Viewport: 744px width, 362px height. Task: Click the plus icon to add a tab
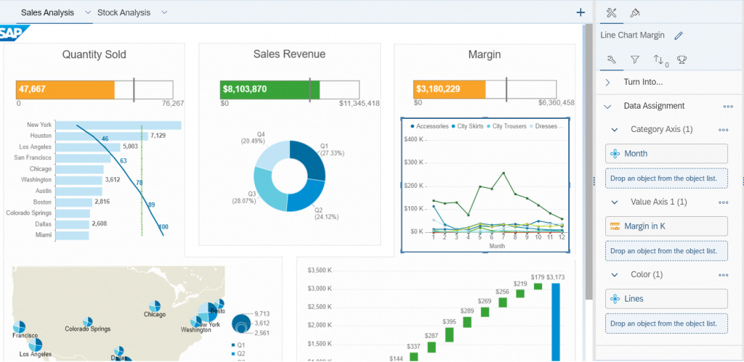click(581, 13)
